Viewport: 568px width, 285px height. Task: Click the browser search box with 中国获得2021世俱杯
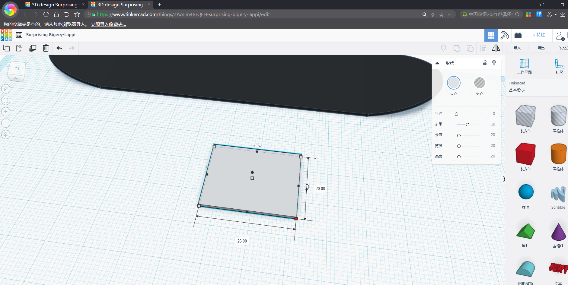491,14
